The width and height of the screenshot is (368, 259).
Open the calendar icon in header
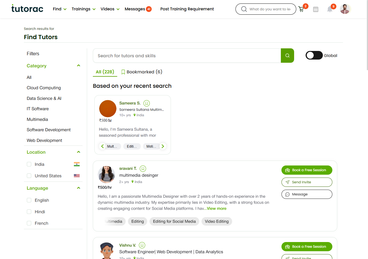point(316,9)
